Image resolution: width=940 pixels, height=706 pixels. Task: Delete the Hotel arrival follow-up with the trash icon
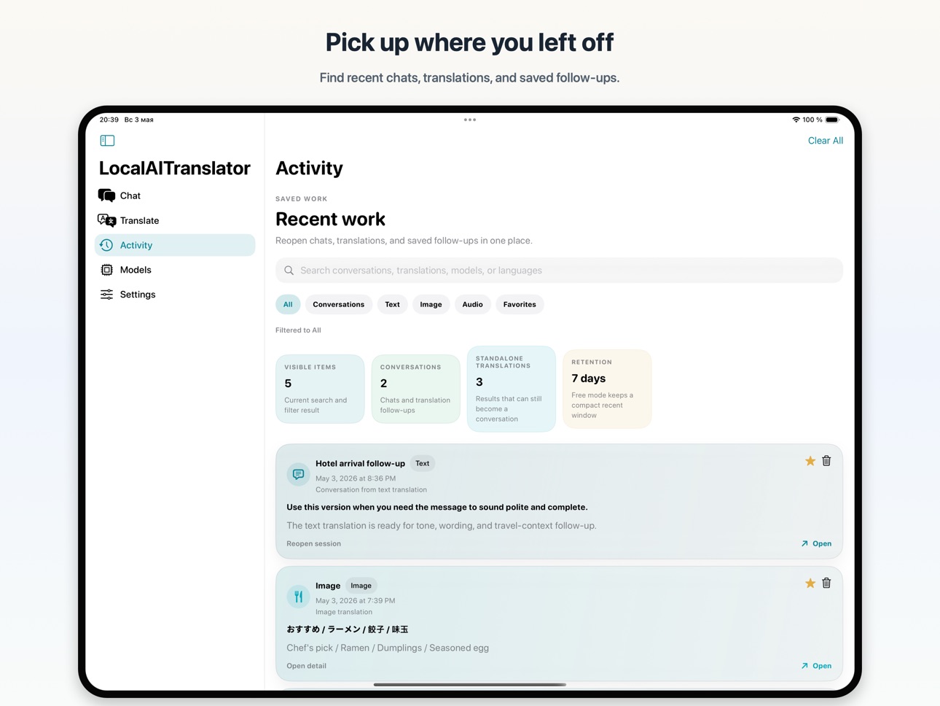(826, 461)
